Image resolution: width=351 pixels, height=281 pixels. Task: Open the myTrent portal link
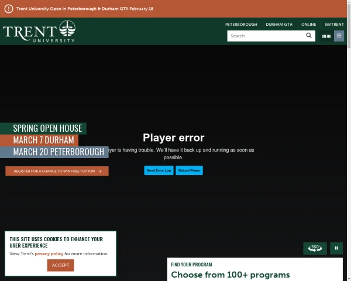(334, 25)
